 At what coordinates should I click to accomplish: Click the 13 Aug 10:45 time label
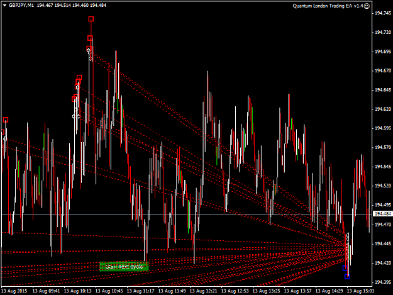(109, 291)
